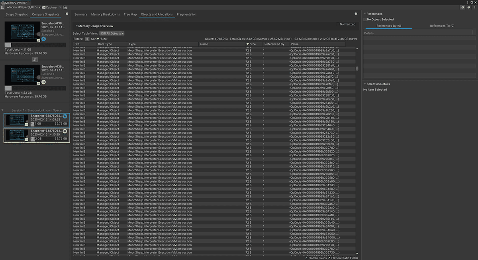
Task: Select snapshot dated 2025-02-13 14:15:59 in list
Action: coord(37,135)
